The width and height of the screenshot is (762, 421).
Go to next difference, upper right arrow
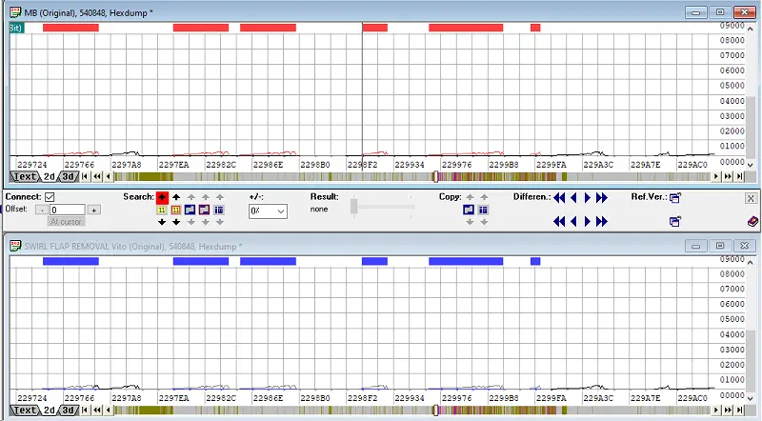coord(588,197)
